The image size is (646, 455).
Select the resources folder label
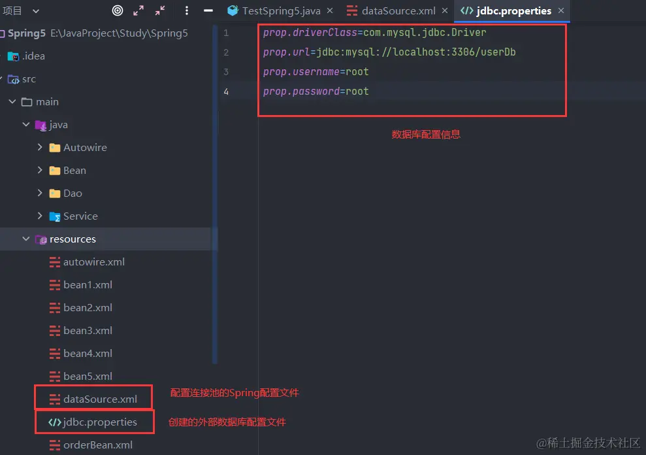tap(73, 239)
